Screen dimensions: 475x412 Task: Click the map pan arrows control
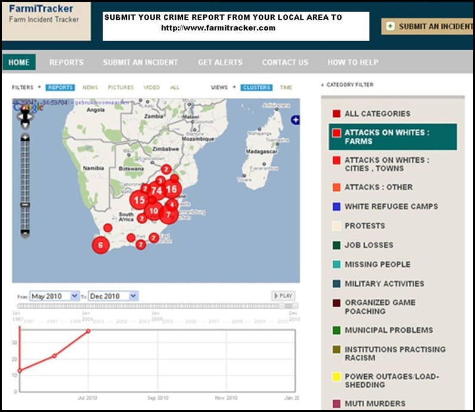point(25,117)
